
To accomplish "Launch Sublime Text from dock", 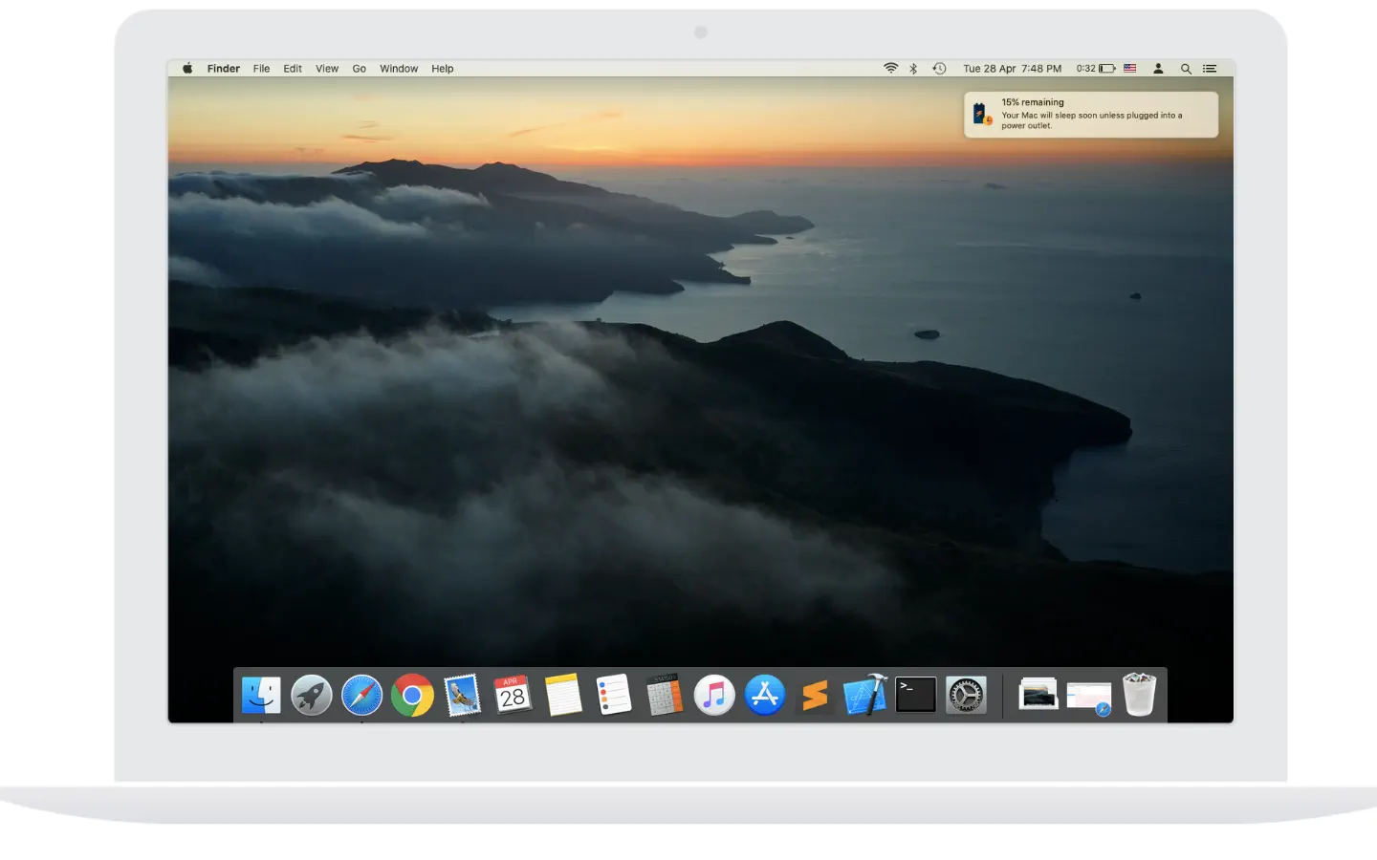I will [815, 696].
